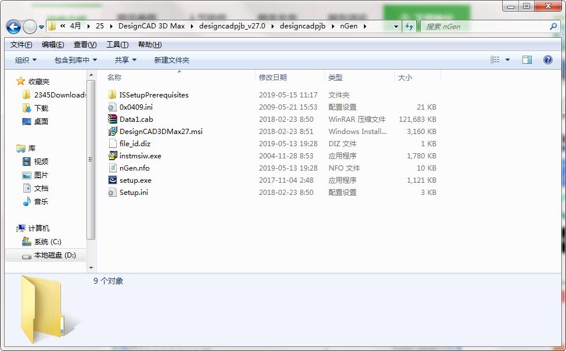Click 4月 in the breadcrumb path
This screenshot has height=351, width=566.
pyautogui.click(x=75, y=26)
